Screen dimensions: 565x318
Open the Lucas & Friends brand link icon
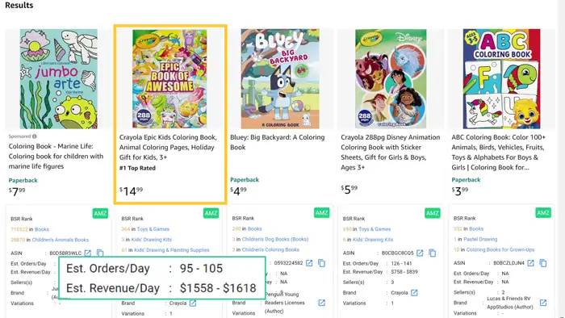click(543, 303)
